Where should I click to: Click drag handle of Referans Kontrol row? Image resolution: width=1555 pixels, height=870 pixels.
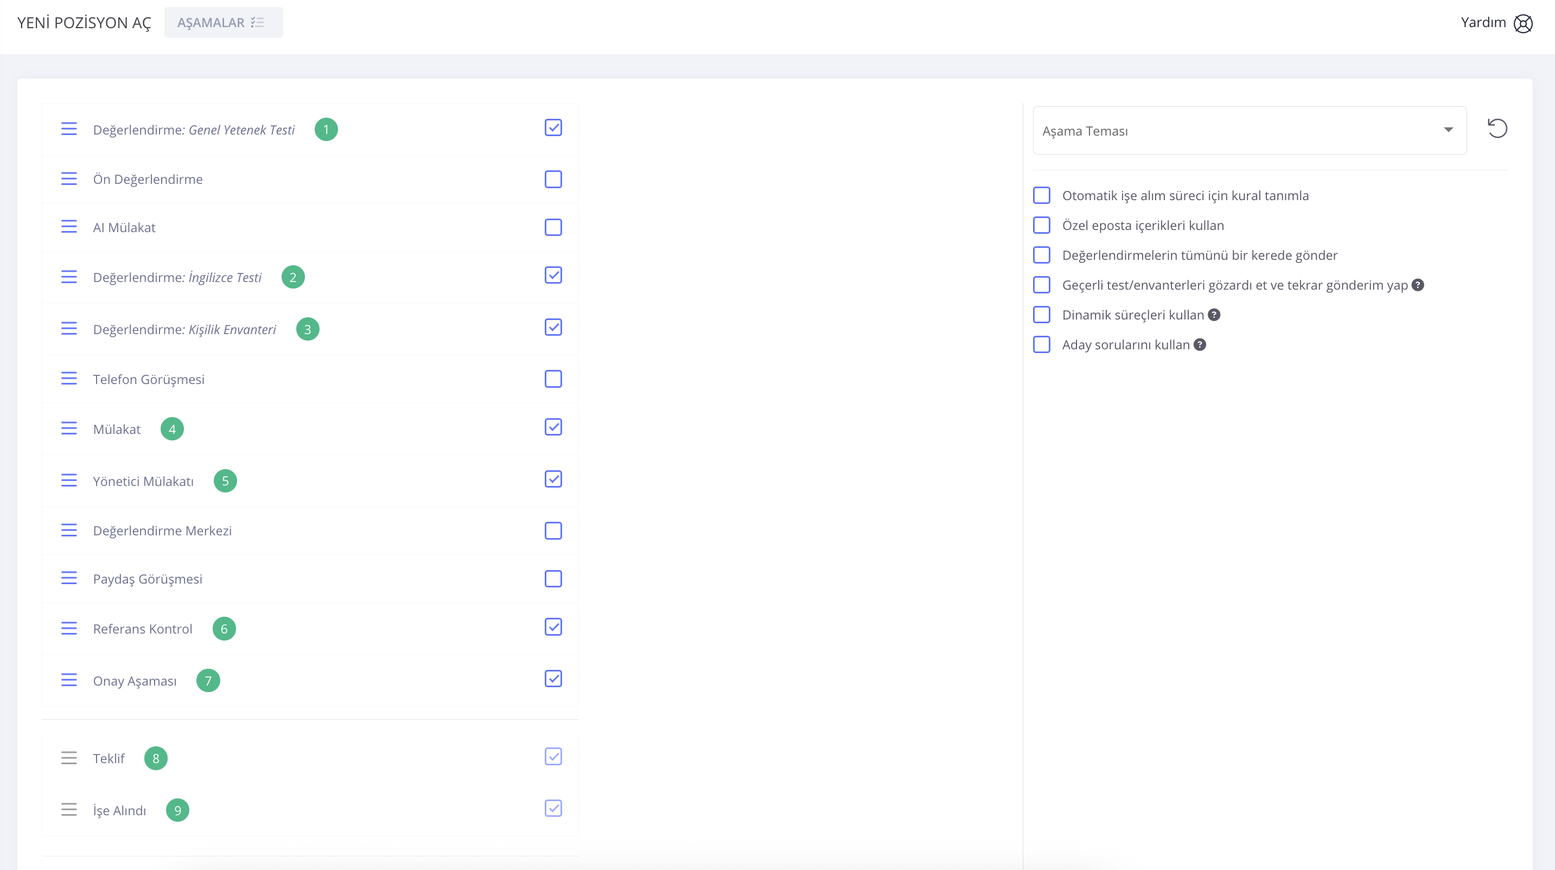click(x=69, y=629)
